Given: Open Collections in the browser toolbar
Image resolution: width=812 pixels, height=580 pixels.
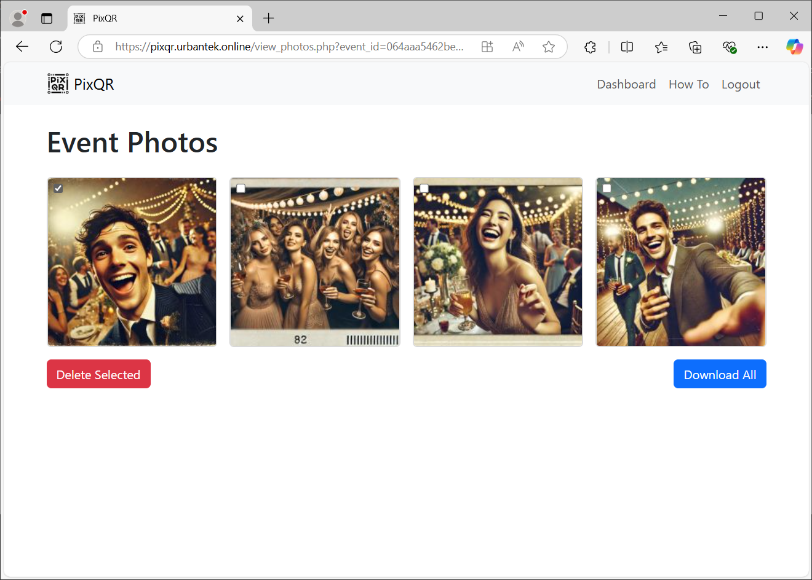Looking at the screenshot, I should pyautogui.click(x=695, y=47).
